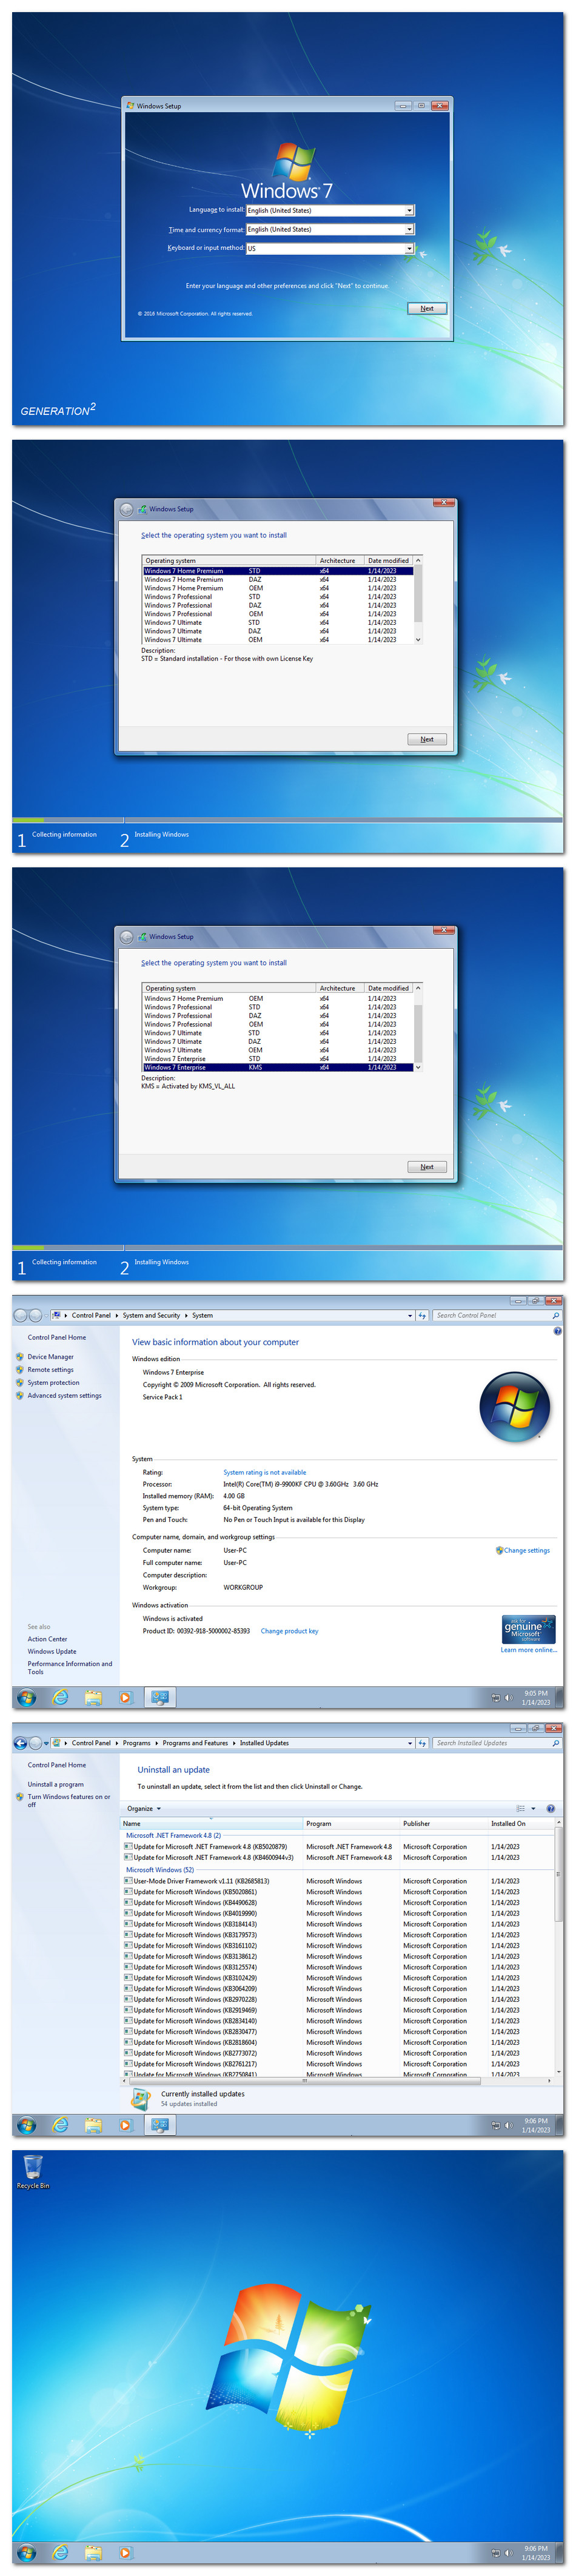Refresh the System window address bar
The height and width of the screenshot is (2576, 576).
(422, 1315)
